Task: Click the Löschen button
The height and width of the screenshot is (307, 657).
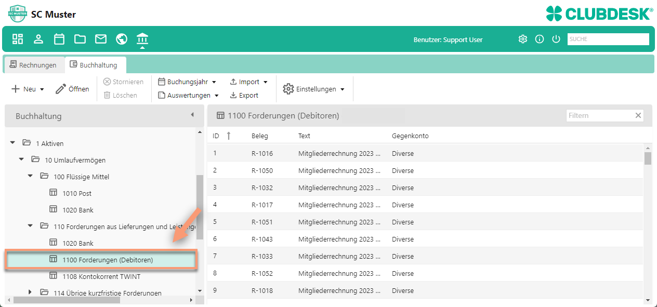Action: [x=121, y=95]
